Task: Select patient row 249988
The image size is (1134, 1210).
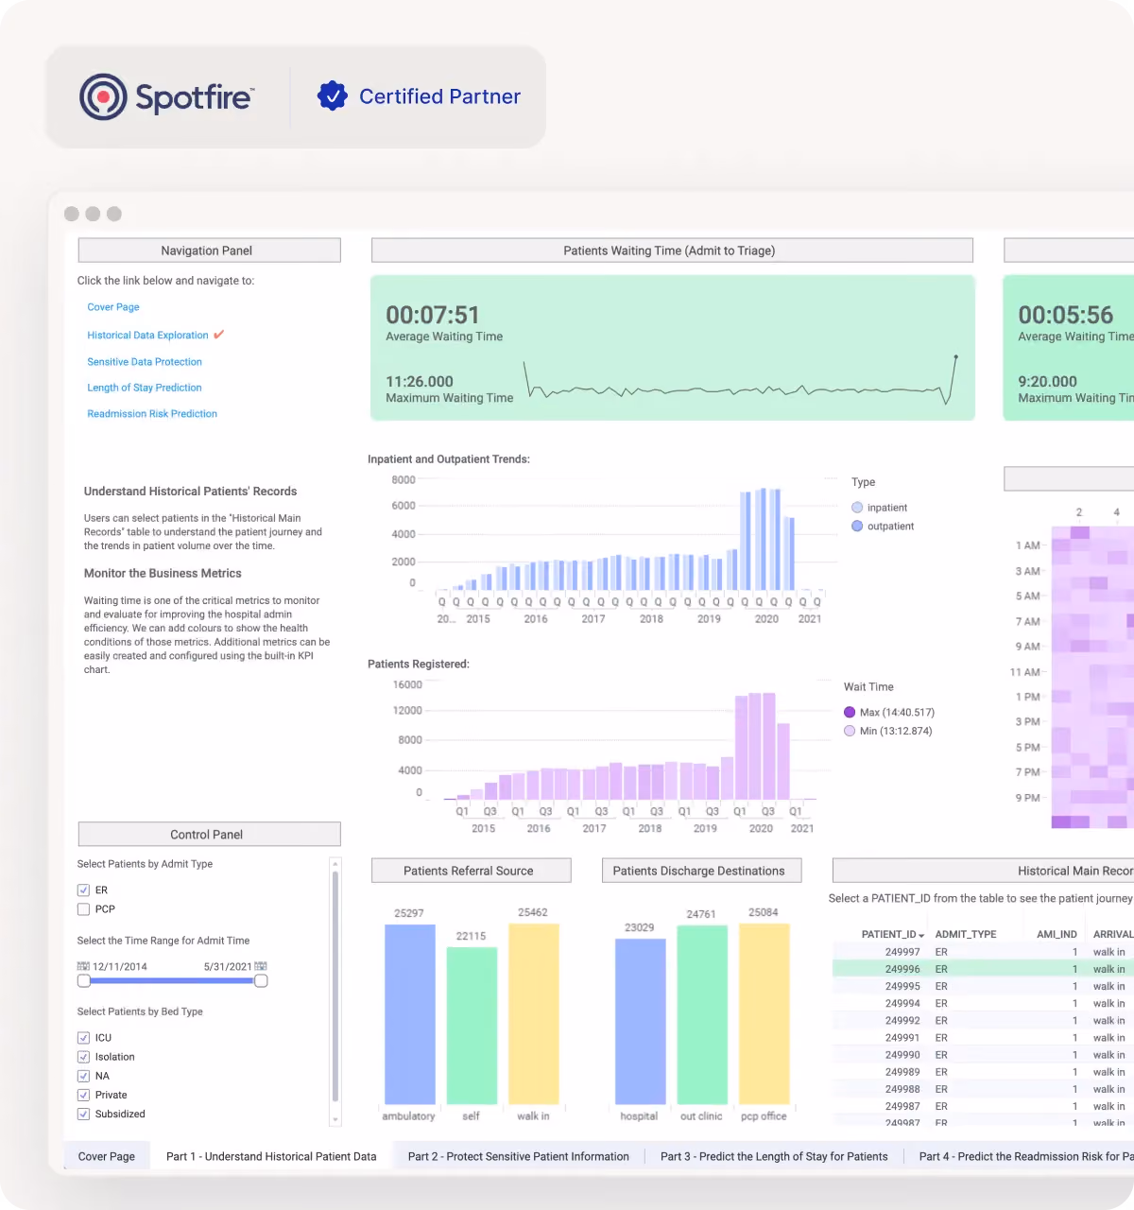Action: pyautogui.click(x=983, y=1088)
